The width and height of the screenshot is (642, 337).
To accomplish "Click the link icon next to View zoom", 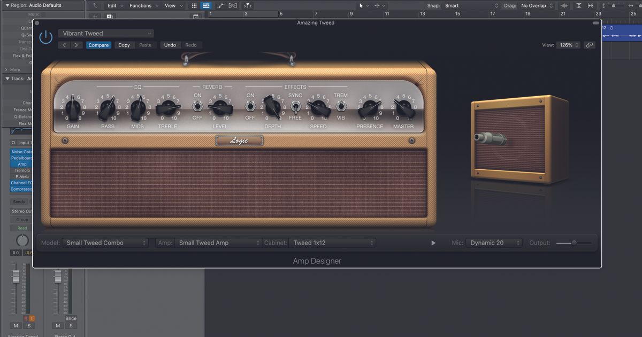I will pyautogui.click(x=588, y=45).
